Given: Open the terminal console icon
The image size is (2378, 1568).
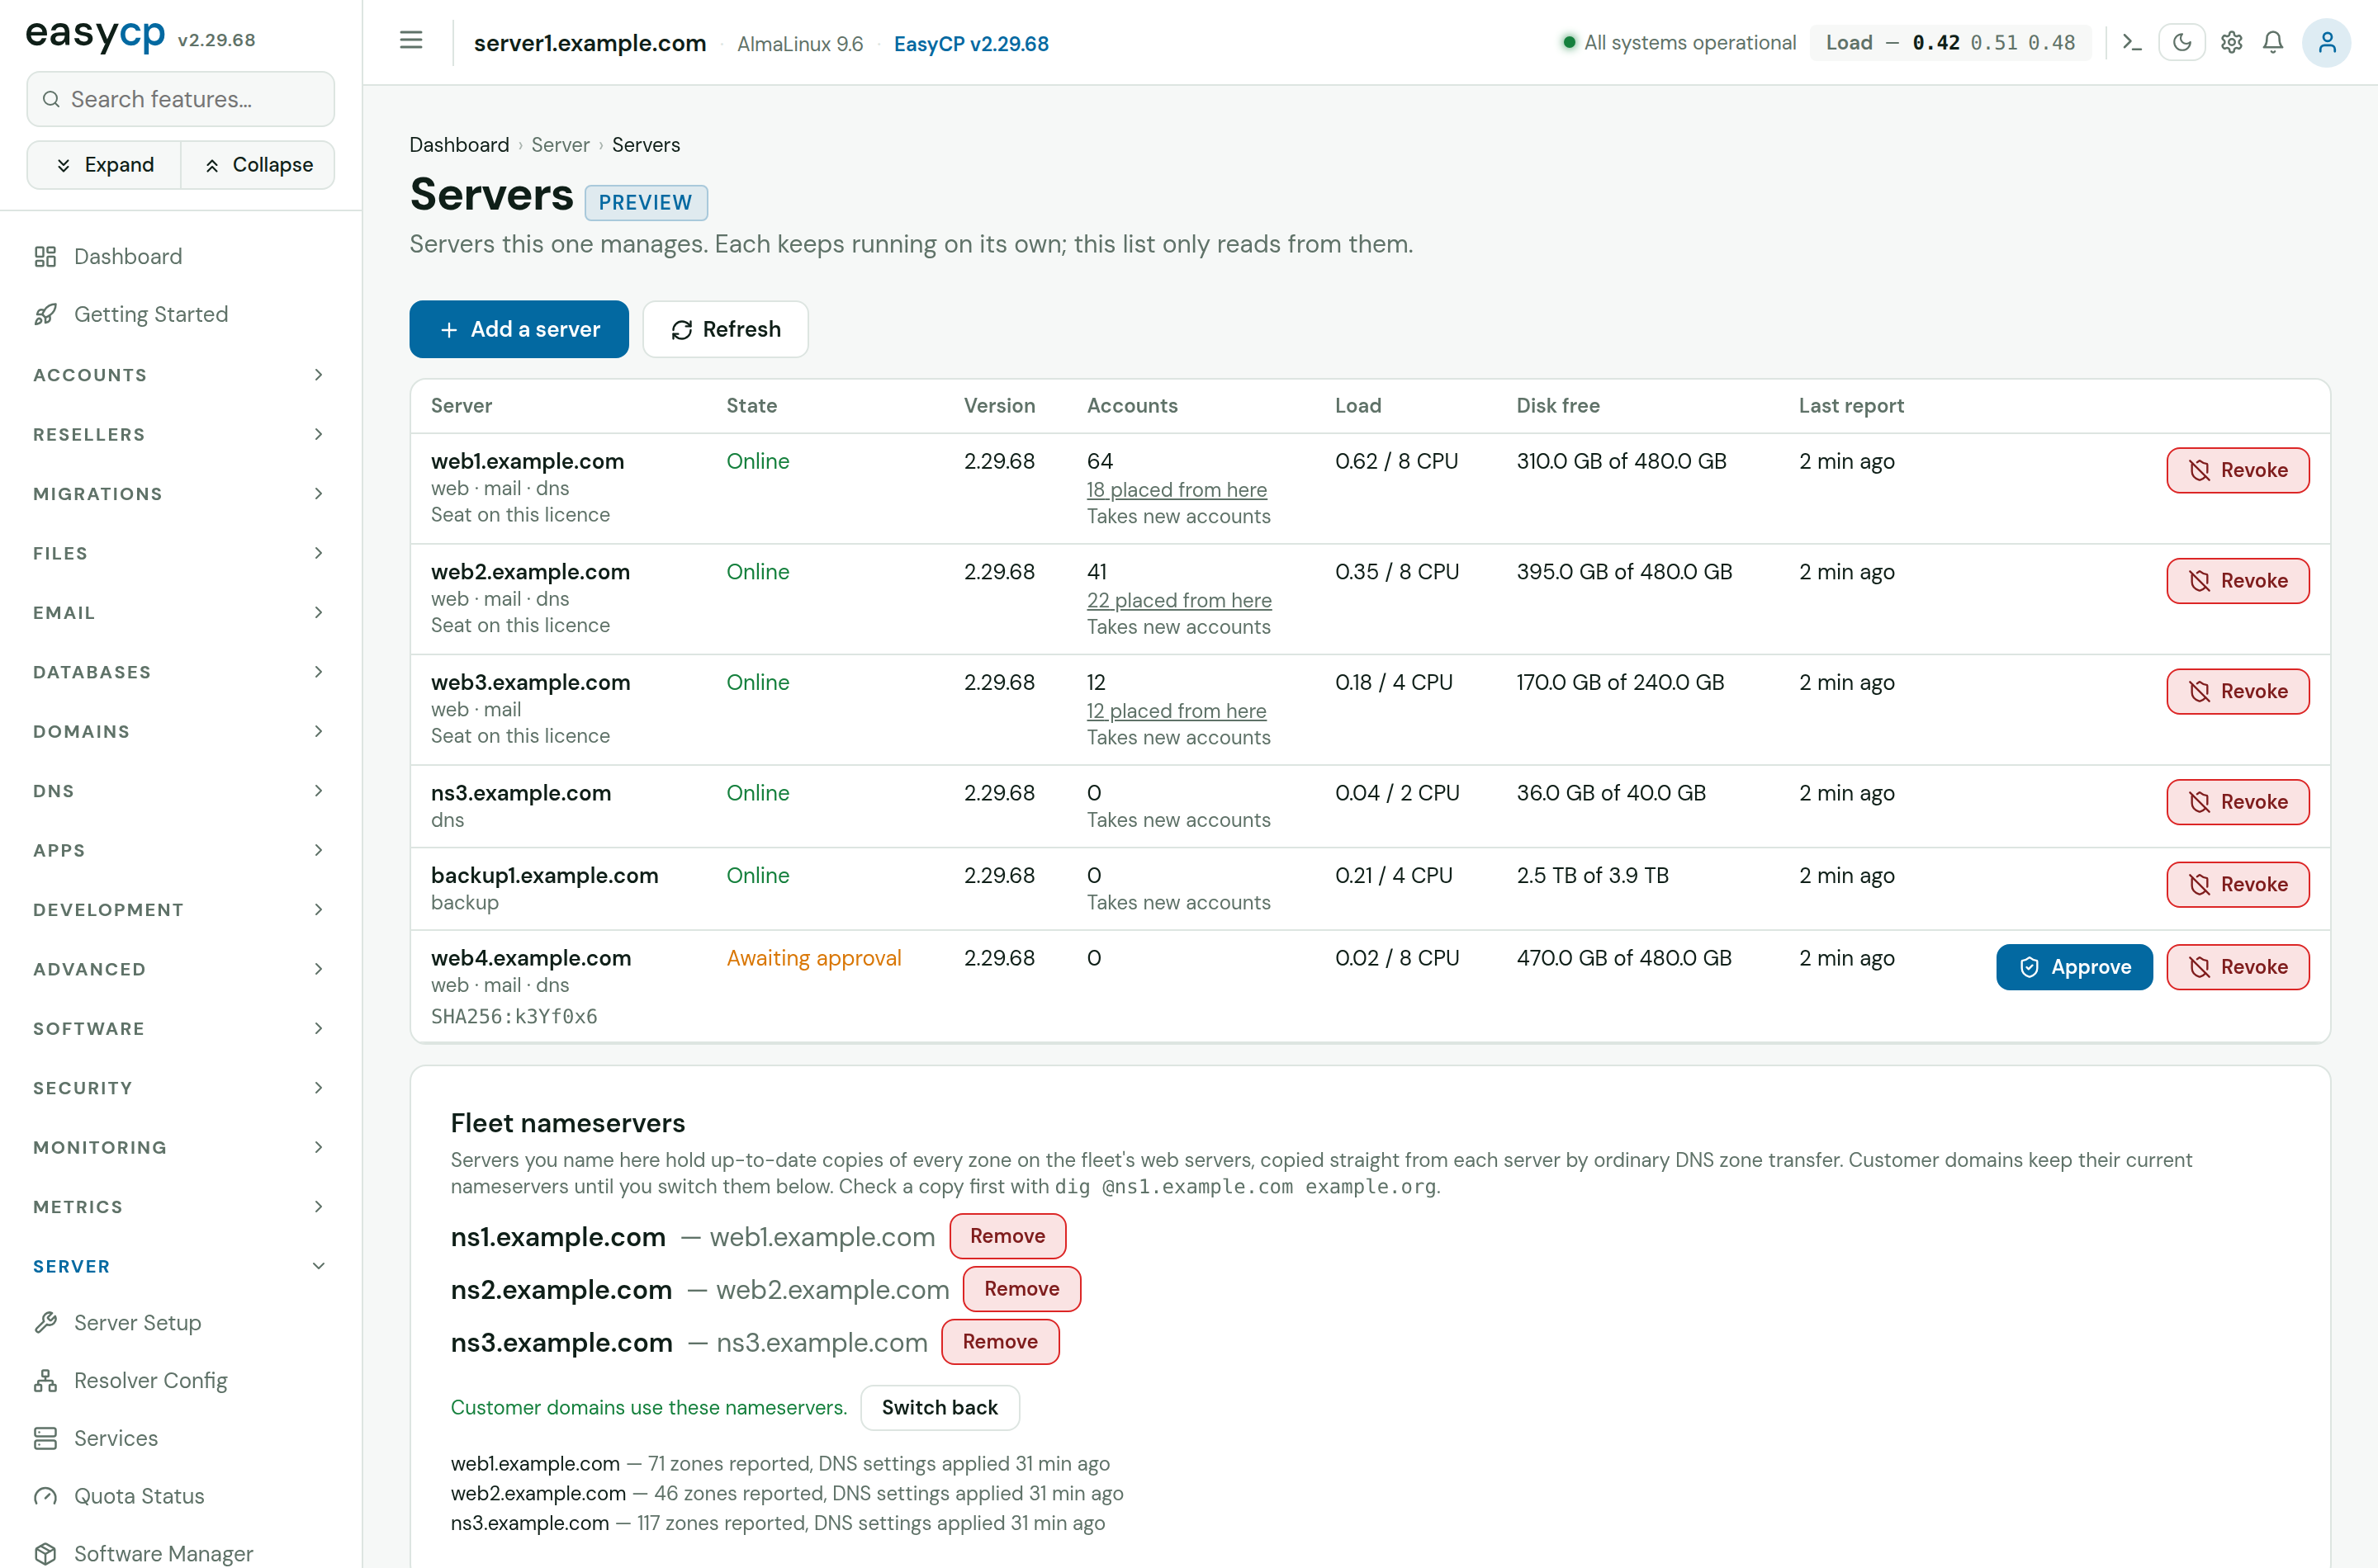Looking at the screenshot, I should point(2131,42).
